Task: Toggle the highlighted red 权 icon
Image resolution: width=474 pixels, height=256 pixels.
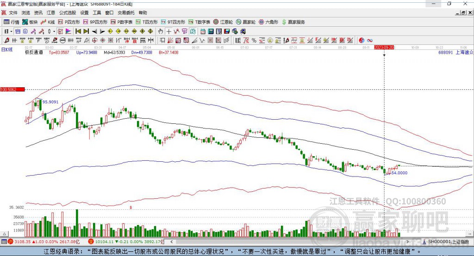Action: tap(60, 31)
